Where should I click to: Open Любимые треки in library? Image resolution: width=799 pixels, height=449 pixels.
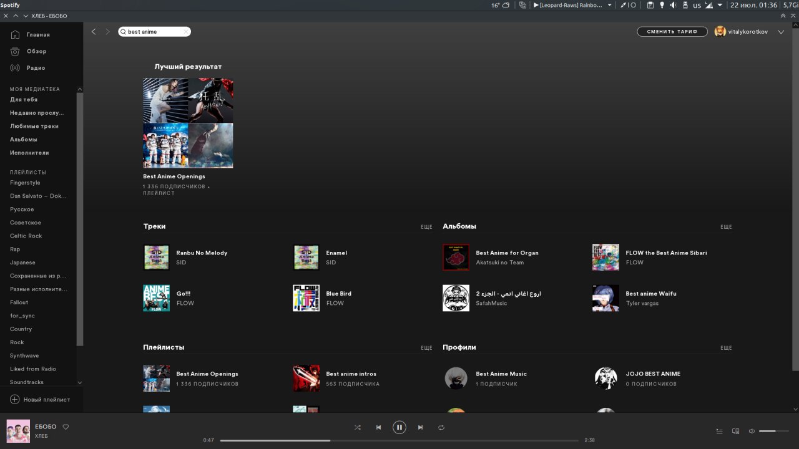tap(34, 126)
